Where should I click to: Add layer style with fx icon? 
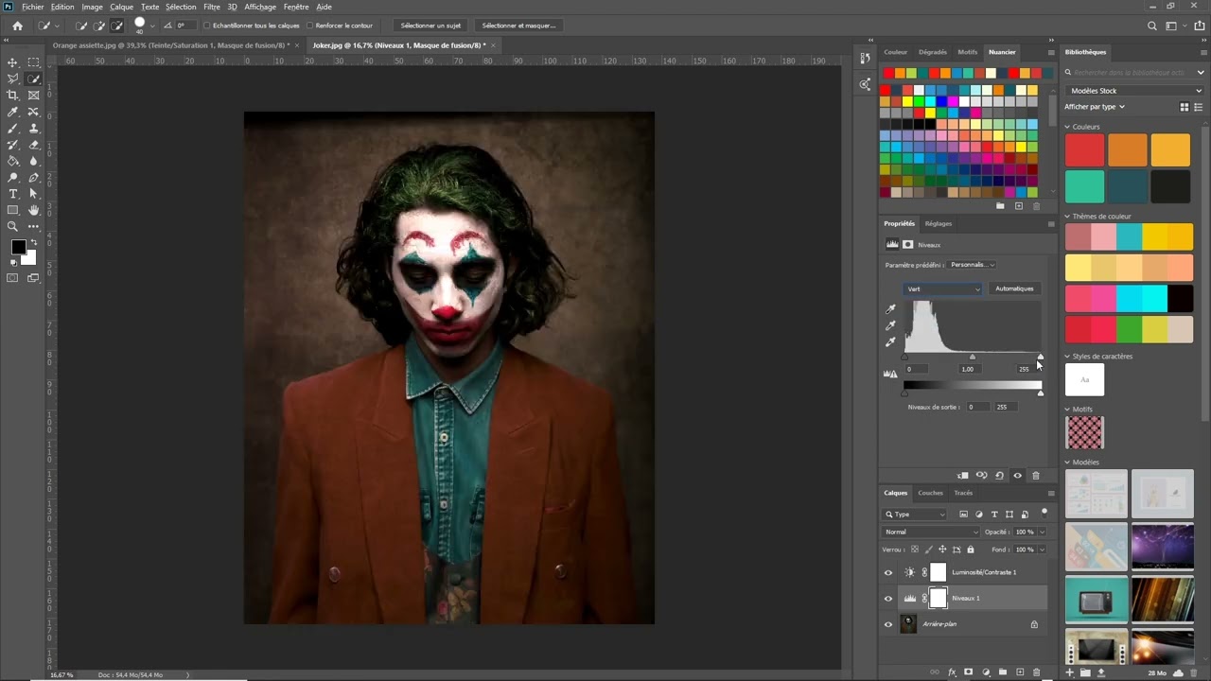[x=951, y=672]
